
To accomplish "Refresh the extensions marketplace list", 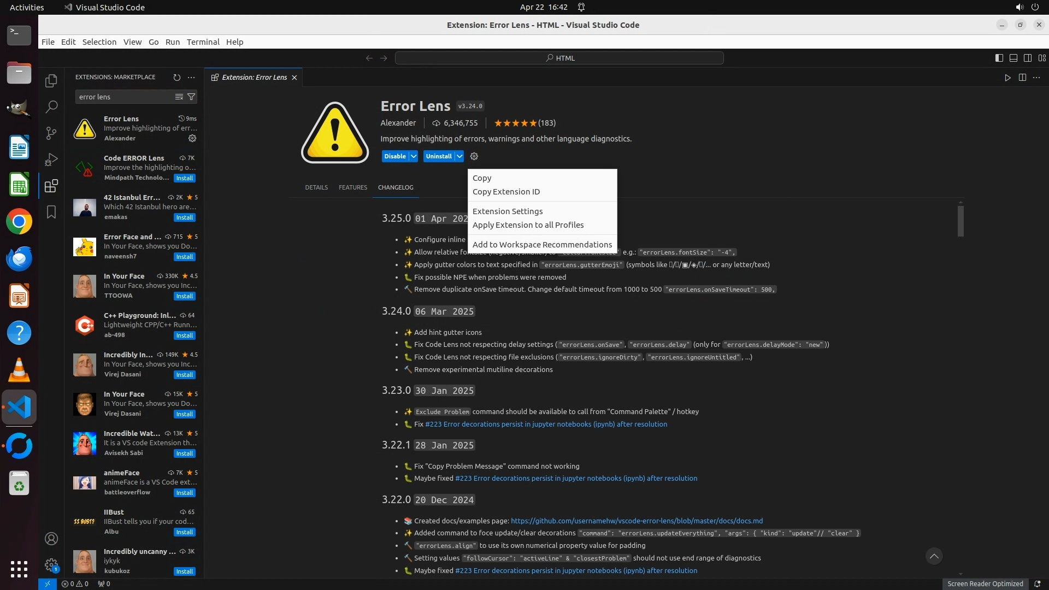I will 176,78.
